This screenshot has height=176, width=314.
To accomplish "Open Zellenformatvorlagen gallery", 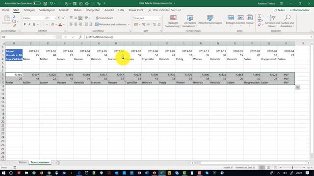I will tap(210, 21).
